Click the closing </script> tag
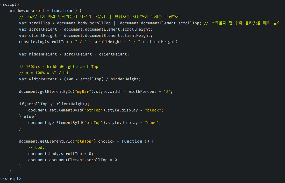The image size is (285, 183). pyautogui.click(x=11, y=179)
